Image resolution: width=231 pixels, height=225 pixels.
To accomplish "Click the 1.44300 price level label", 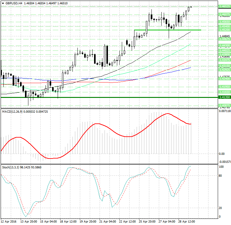I will (x=224, y=45).
